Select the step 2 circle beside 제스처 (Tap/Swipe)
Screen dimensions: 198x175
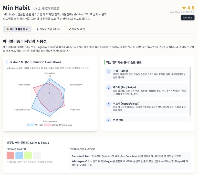(x=109, y=88)
